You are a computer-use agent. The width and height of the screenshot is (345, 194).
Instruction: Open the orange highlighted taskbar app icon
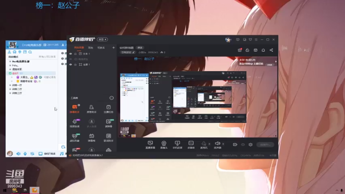coord(34,190)
